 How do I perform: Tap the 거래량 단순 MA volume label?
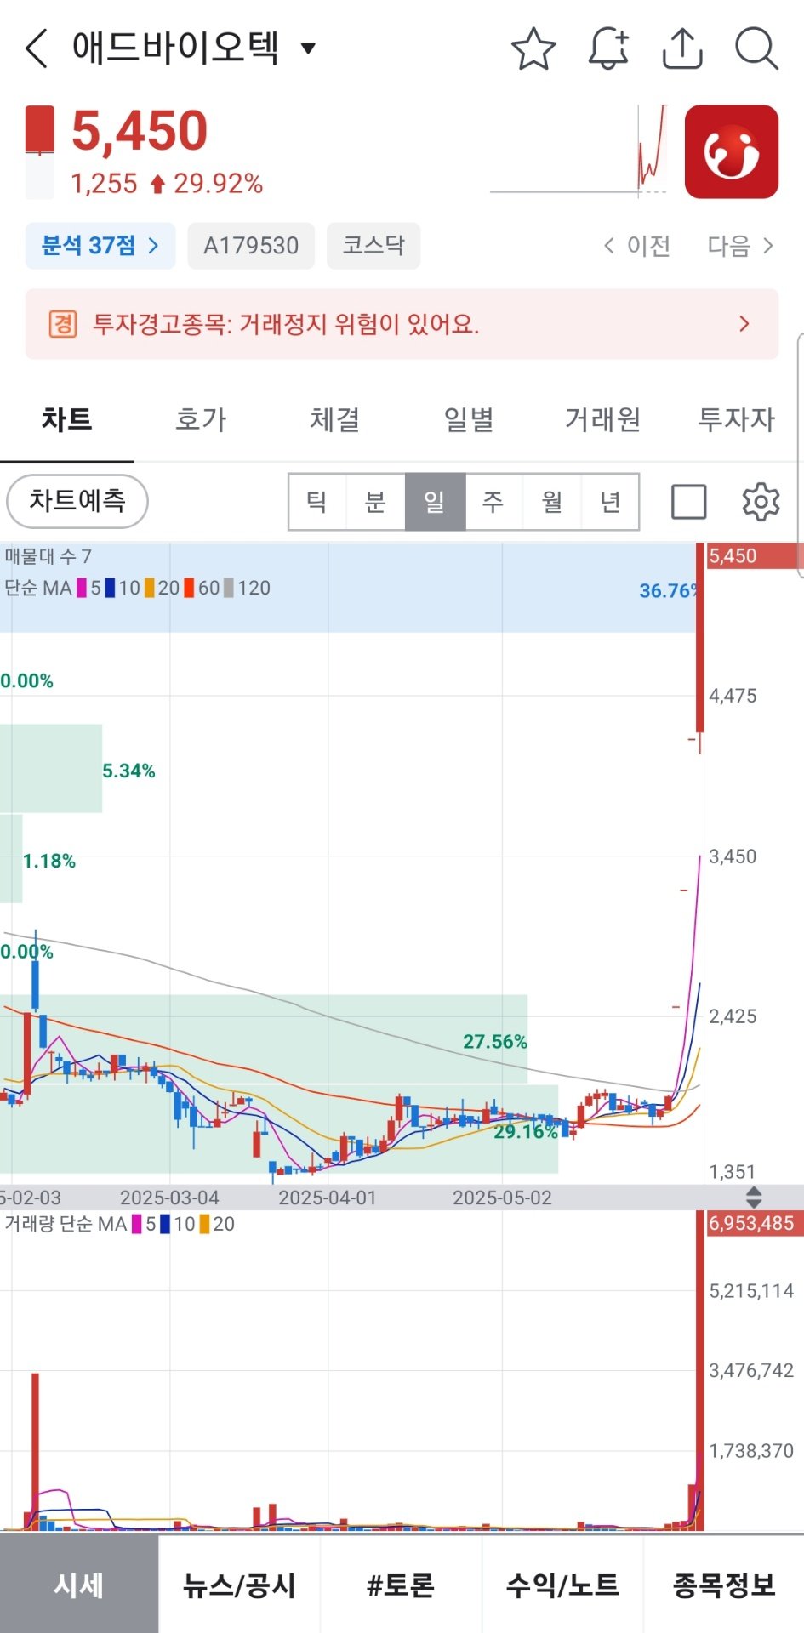[66, 1224]
